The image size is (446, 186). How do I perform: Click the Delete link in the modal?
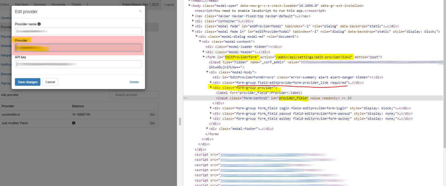(x=134, y=82)
